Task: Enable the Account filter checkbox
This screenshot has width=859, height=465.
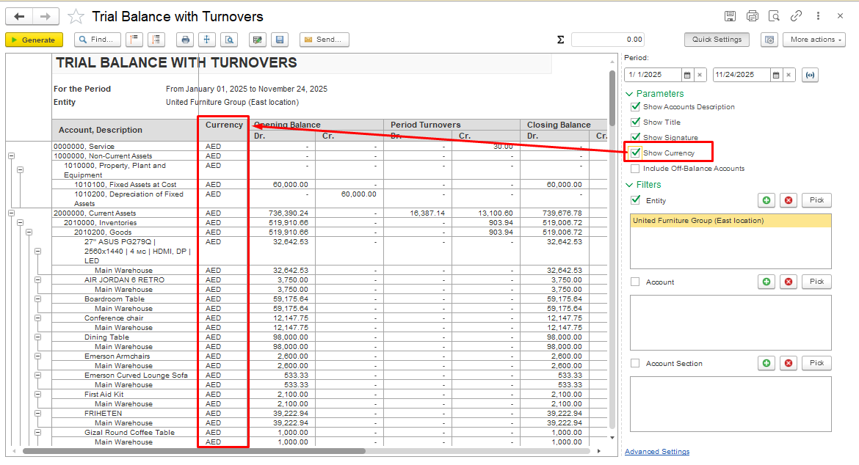Action: pyautogui.click(x=636, y=282)
